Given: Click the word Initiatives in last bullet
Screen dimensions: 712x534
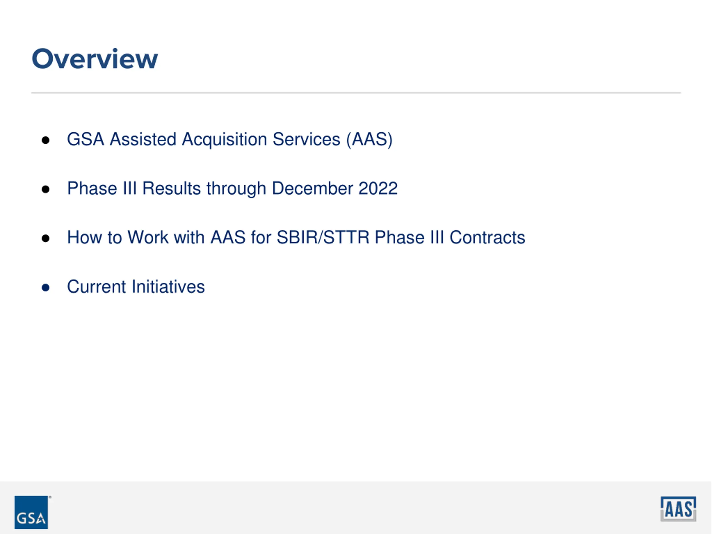Looking at the screenshot, I should (x=168, y=286).
